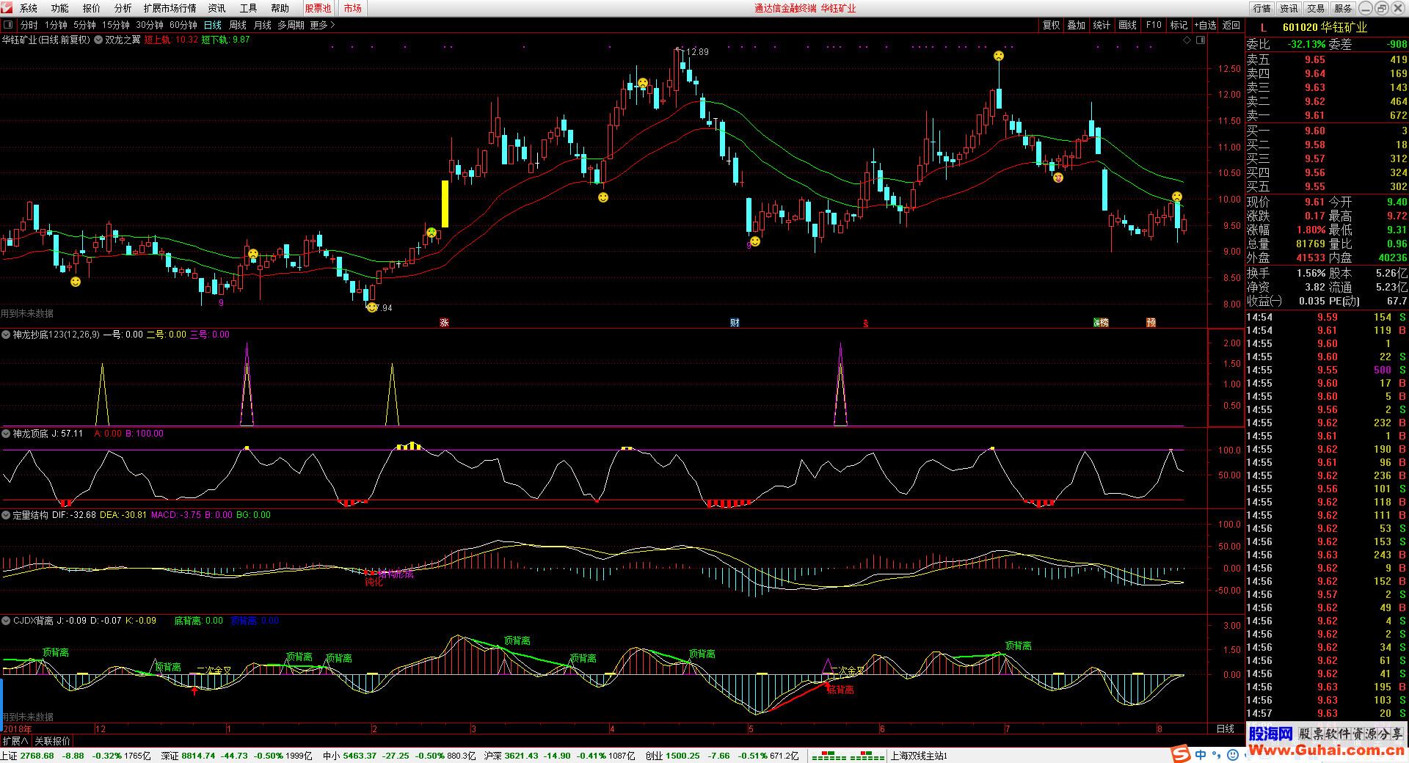Click the blue 财 marker on timeline

point(735,323)
